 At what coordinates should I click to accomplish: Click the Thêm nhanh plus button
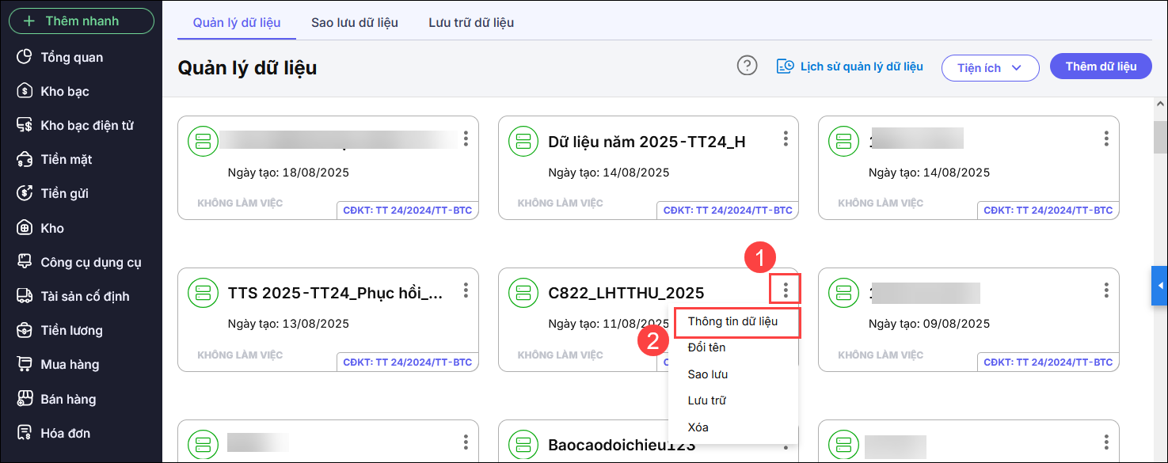click(x=81, y=21)
